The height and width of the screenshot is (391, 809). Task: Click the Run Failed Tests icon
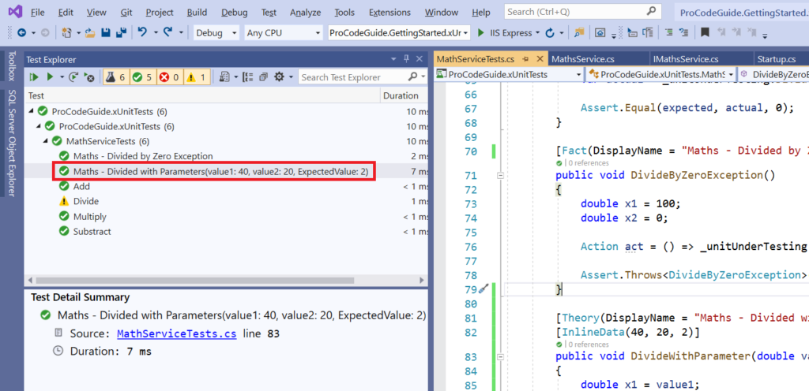[x=88, y=77]
